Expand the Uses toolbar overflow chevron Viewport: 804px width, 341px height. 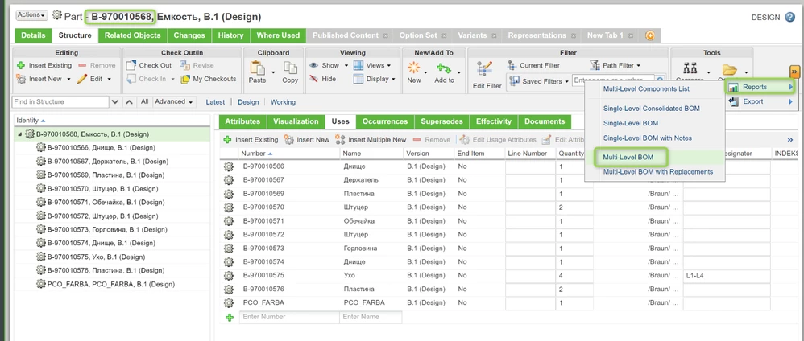tap(790, 139)
